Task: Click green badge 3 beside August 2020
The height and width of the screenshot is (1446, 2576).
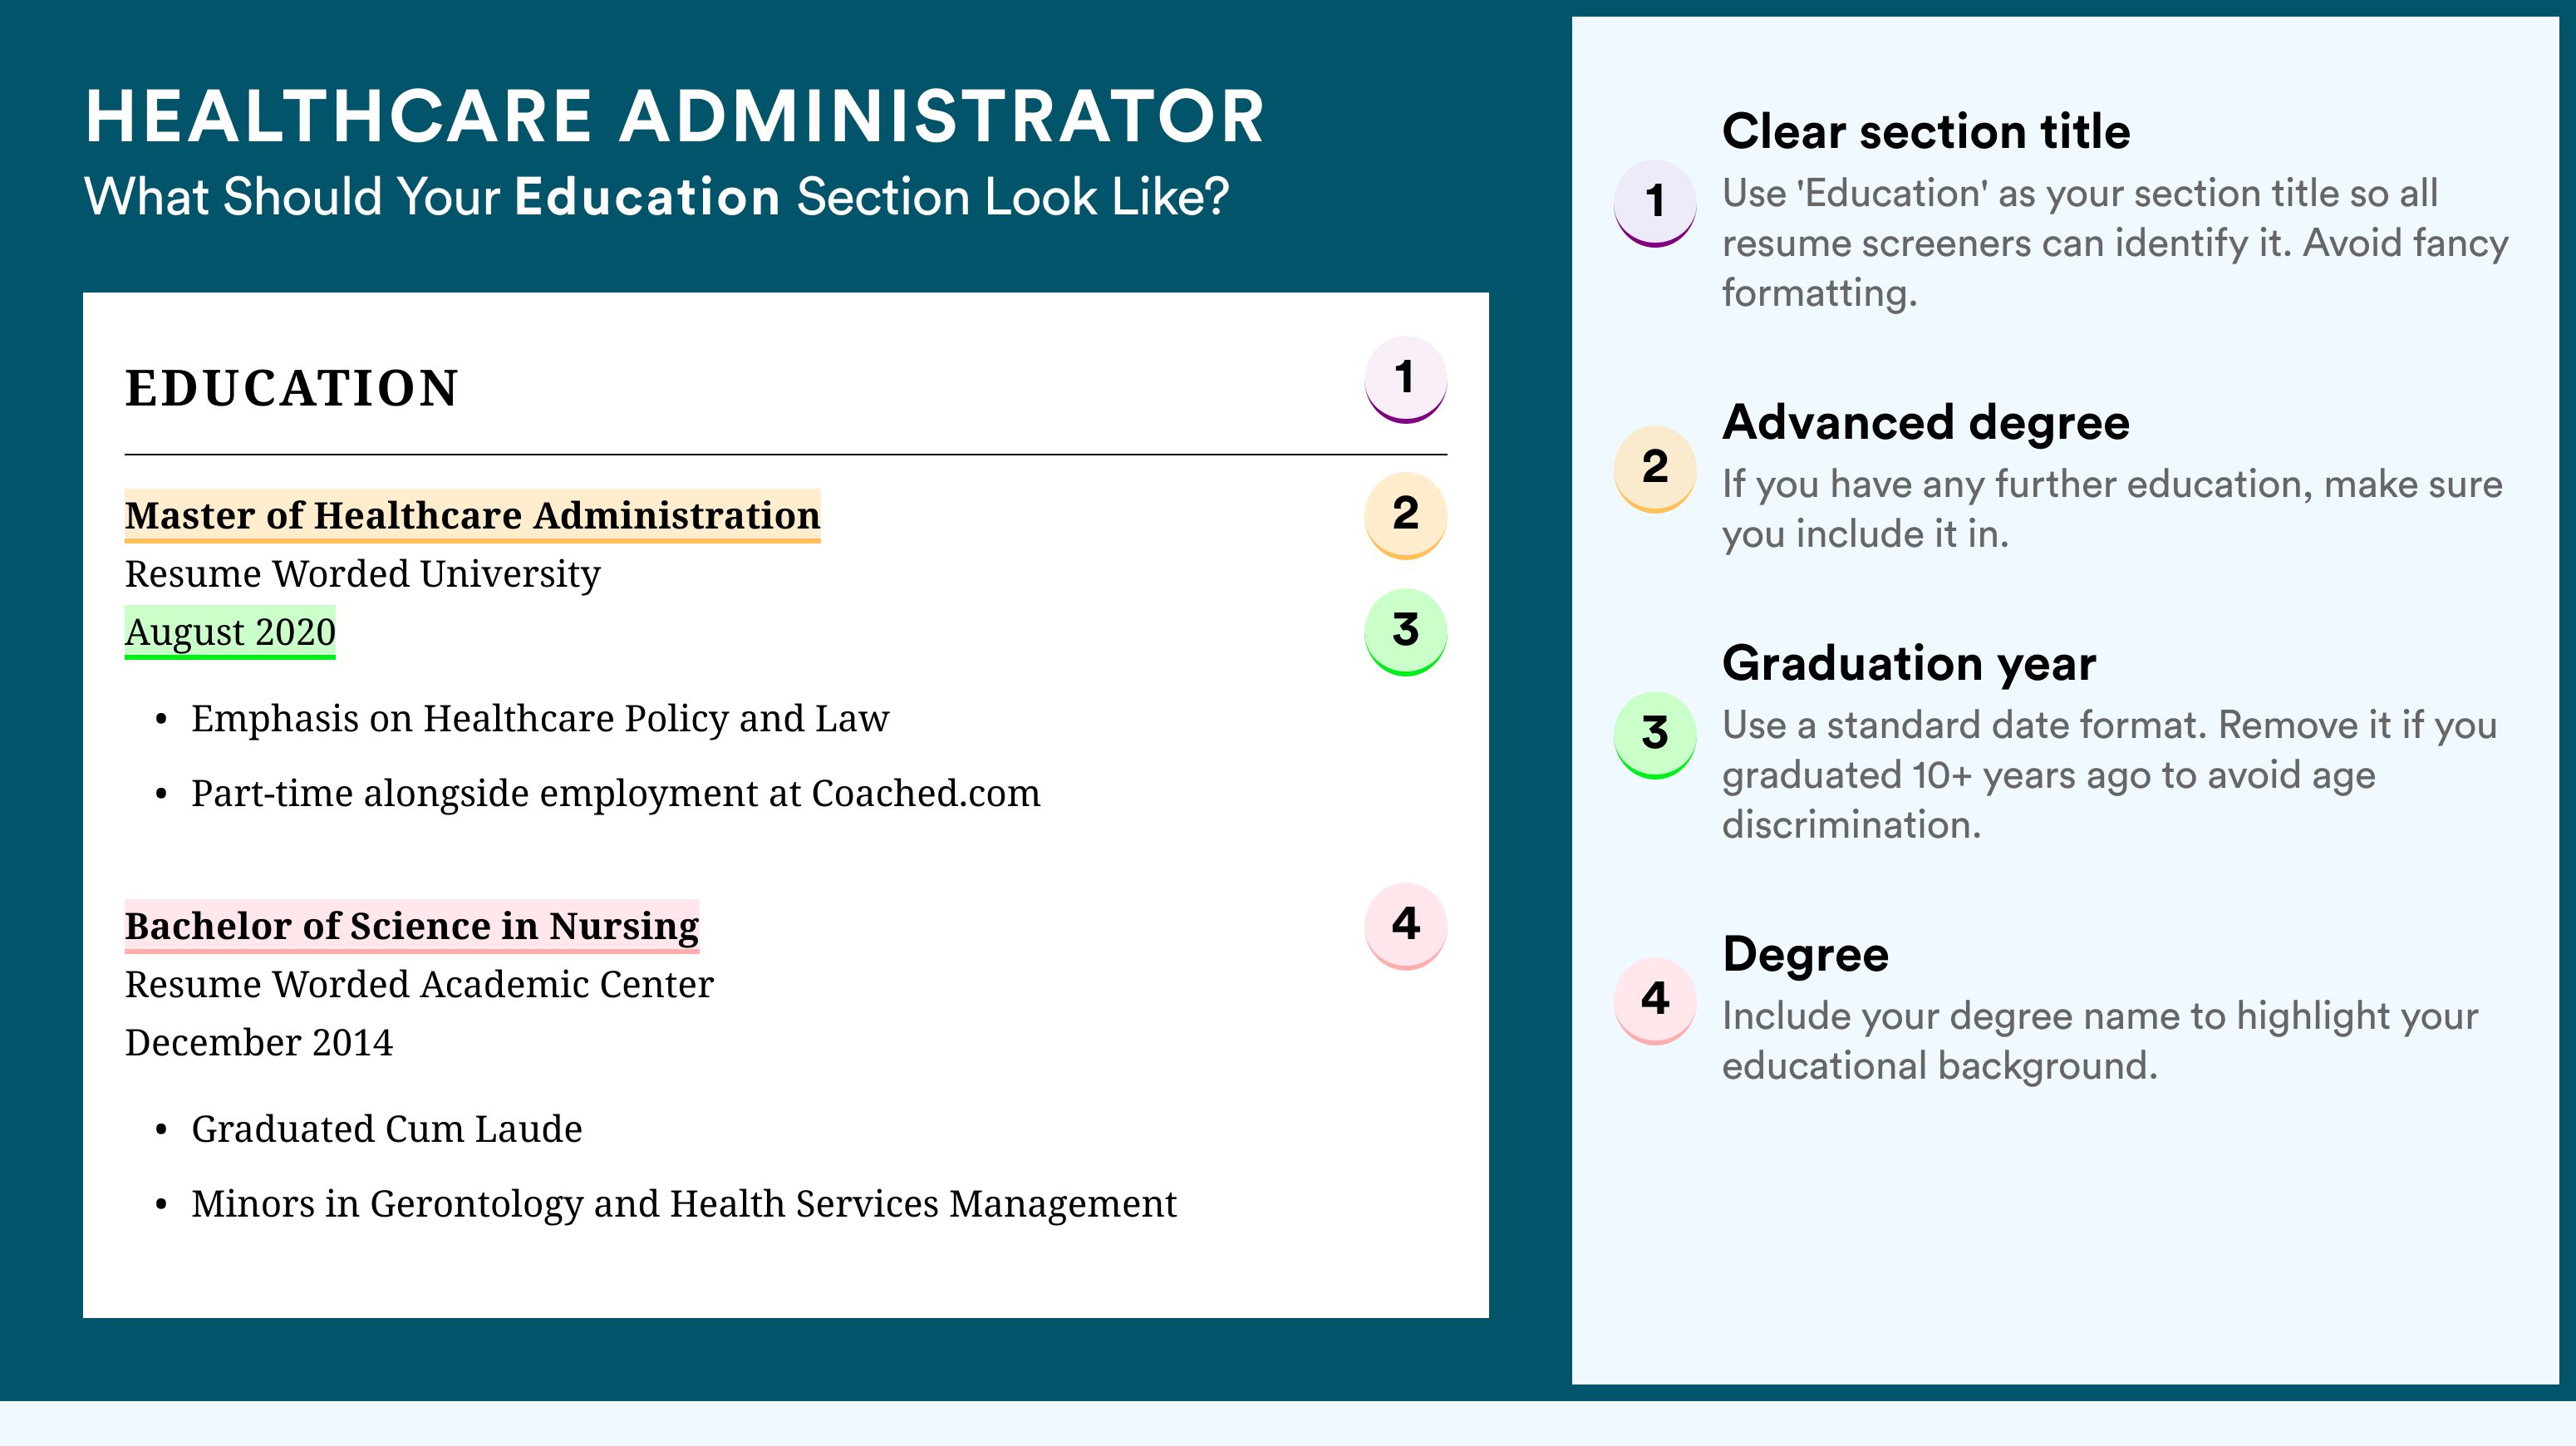Action: tap(1405, 632)
